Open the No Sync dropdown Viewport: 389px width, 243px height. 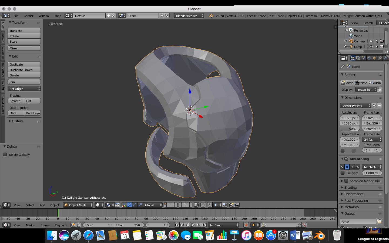pos(224,225)
